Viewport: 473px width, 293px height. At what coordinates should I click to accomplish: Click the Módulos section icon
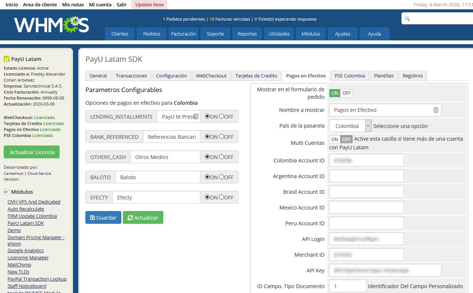point(6,192)
